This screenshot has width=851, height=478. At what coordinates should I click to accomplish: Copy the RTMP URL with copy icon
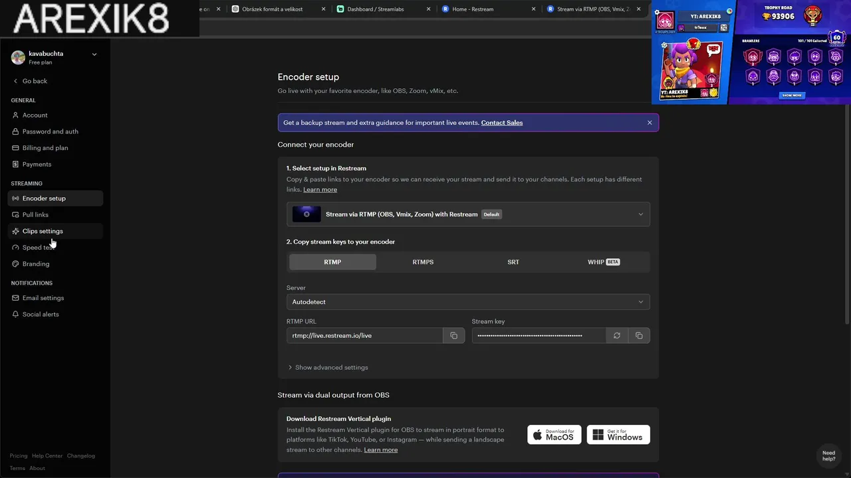point(454,335)
